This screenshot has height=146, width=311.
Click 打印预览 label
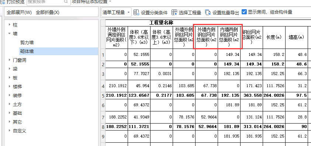pos(15,1)
